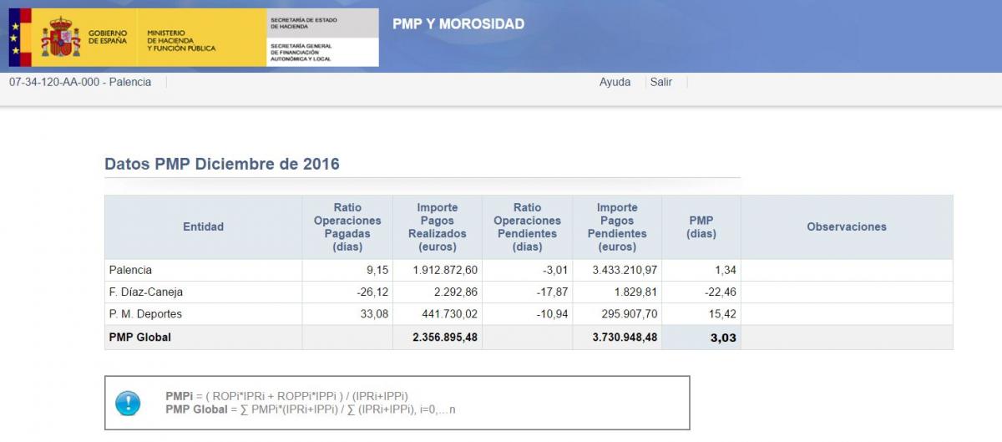This screenshot has height=442, width=1002.
Task: Click the Ratio Operaciones Pagadas column header
Action: (347, 226)
